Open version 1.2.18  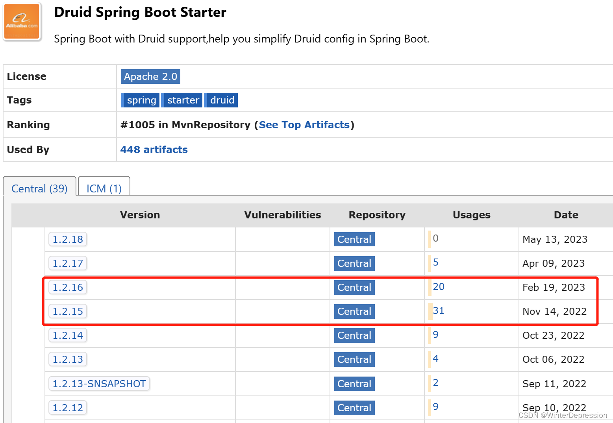[x=68, y=239]
